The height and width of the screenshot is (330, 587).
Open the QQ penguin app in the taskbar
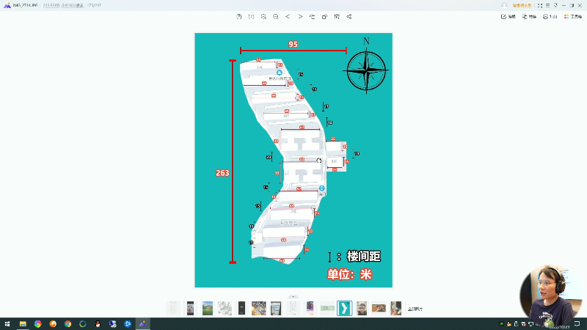pyautogui.click(x=98, y=323)
